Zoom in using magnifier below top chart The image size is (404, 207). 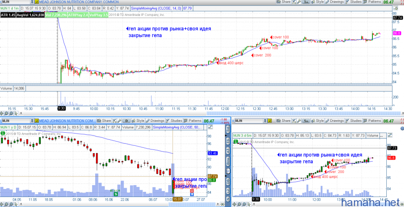click(6, 113)
